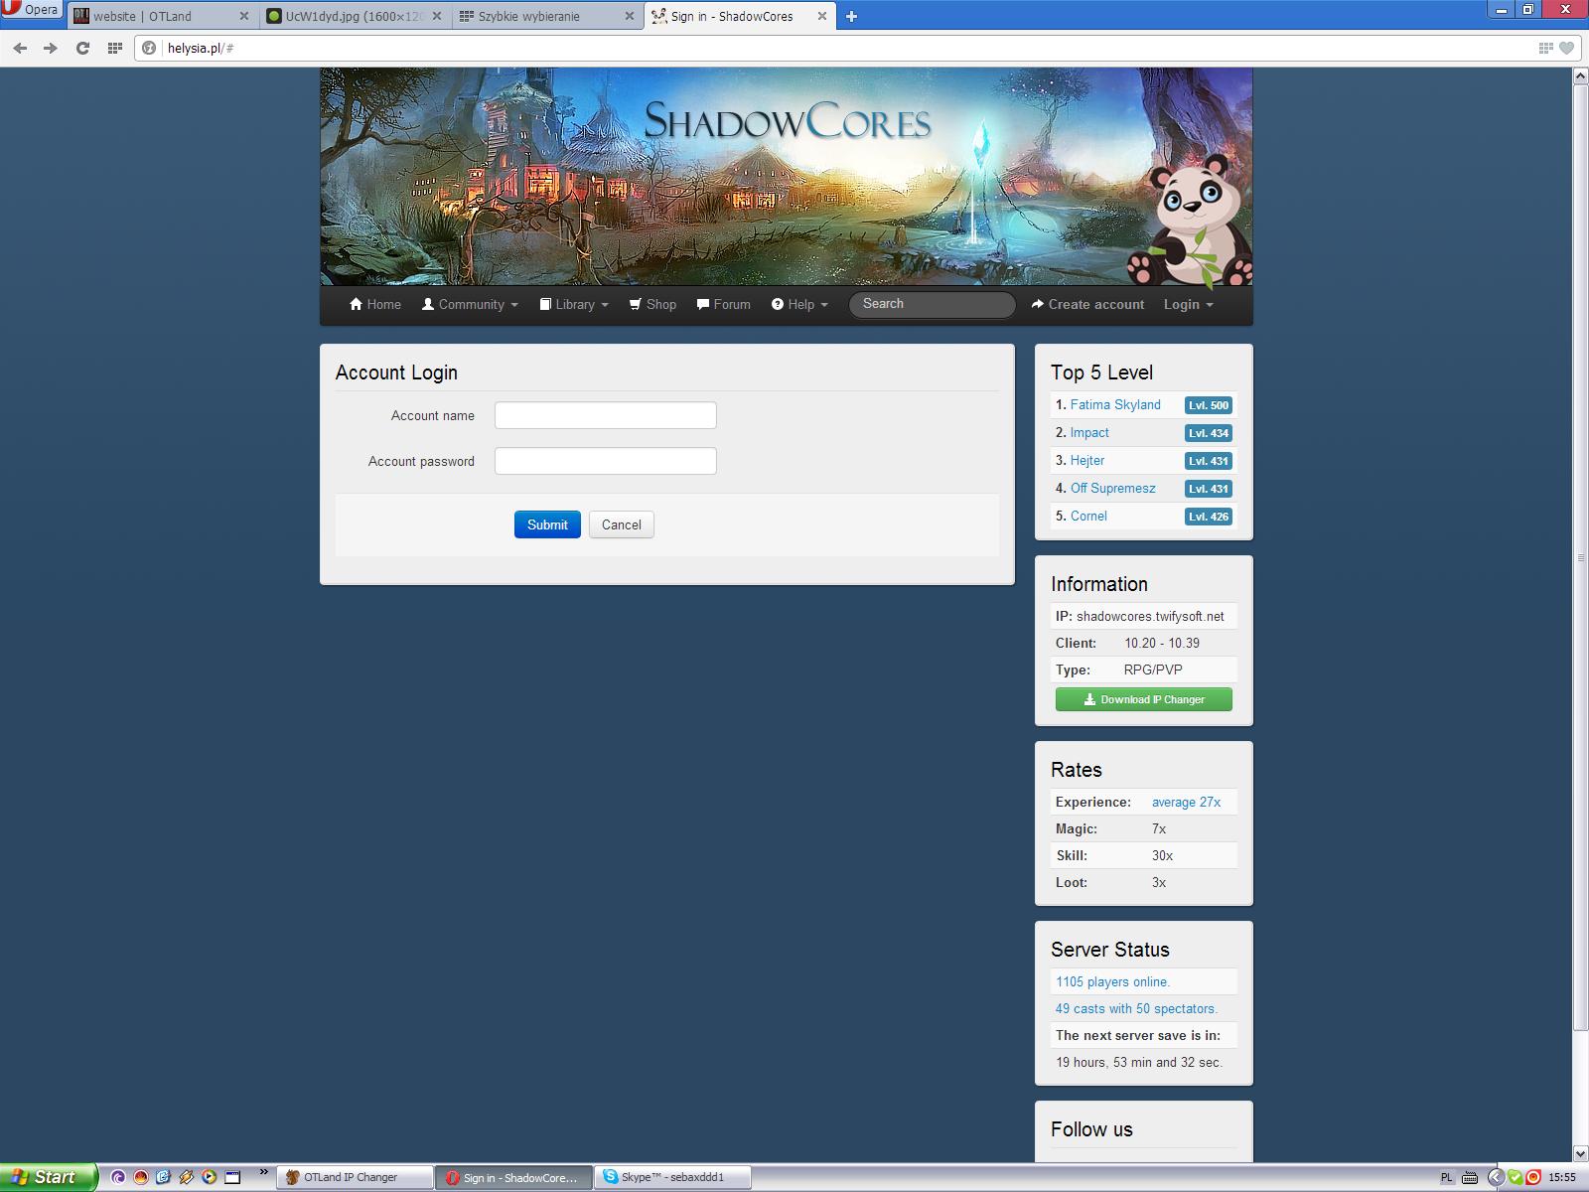The height and width of the screenshot is (1192, 1589).
Task: Open Hejter's character profile
Action: click(x=1087, y=460)
